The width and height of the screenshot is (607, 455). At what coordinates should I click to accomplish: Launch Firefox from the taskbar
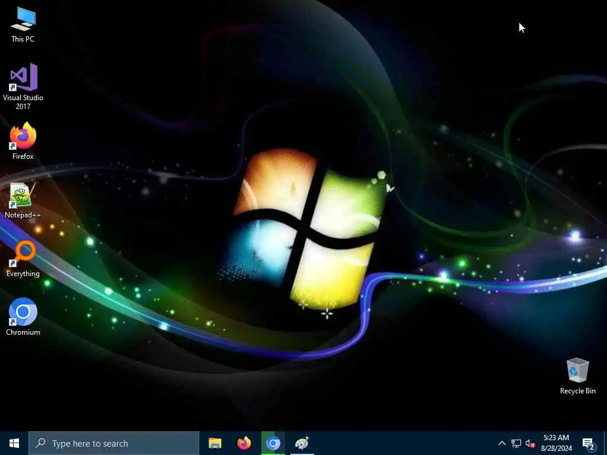pos(244,443)
